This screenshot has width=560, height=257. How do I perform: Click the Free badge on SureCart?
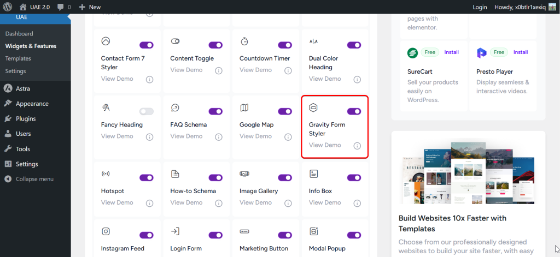point(430,52)
